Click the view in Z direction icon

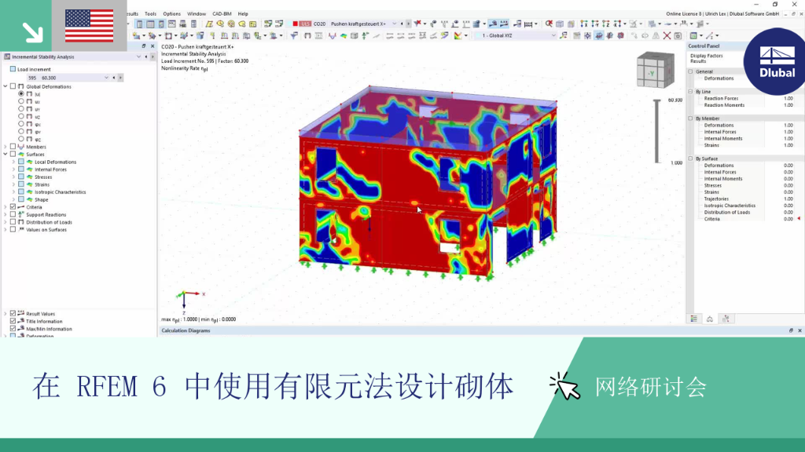click(x=606, y=24)
